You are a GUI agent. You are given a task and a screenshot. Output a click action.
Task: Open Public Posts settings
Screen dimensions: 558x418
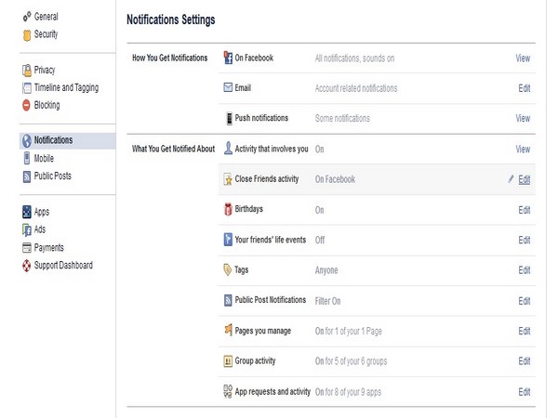click(x=53, y=176)
